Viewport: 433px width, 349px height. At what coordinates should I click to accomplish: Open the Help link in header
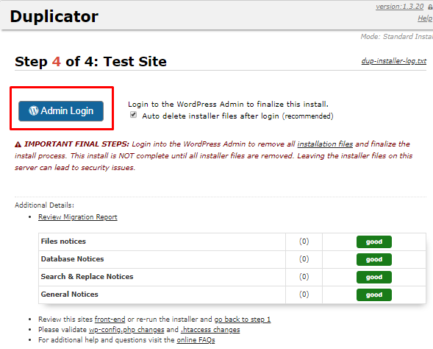tap(425, 18)
